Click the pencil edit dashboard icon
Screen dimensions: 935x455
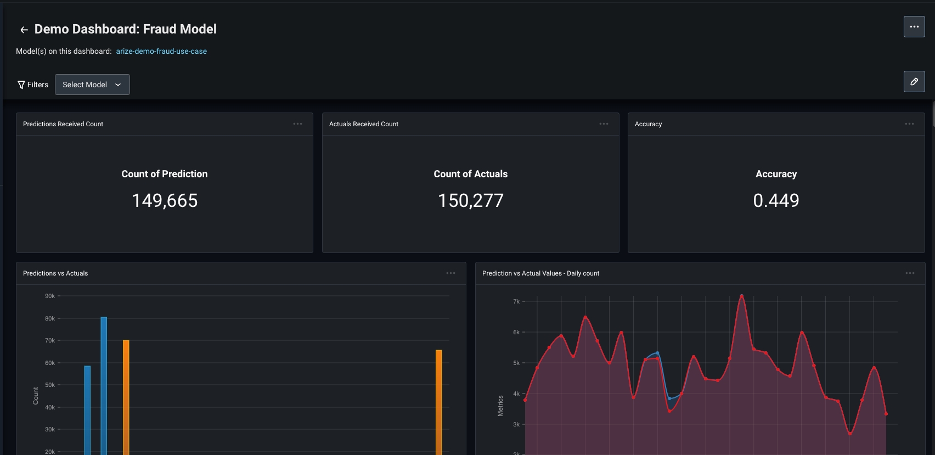coord(914,81)
